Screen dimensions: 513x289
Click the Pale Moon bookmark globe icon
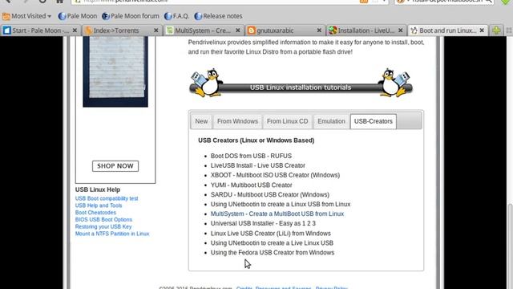coord(62,16)
